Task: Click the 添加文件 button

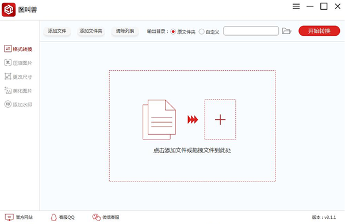Action: pyautogui.click(x=57, y=31)
